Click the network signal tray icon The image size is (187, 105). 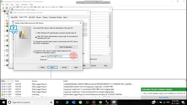click(164, 102)
